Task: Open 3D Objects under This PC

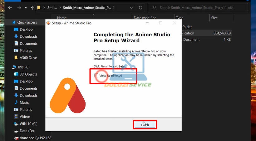Action: [28, 74]
